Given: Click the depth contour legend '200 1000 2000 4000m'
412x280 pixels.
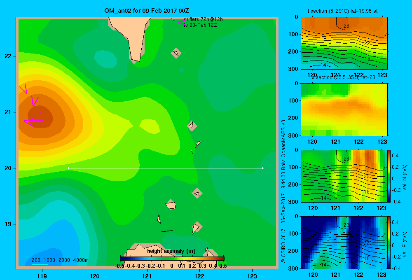Looking at the screenshot, I should pyautogui.click(x=60, y=260).
